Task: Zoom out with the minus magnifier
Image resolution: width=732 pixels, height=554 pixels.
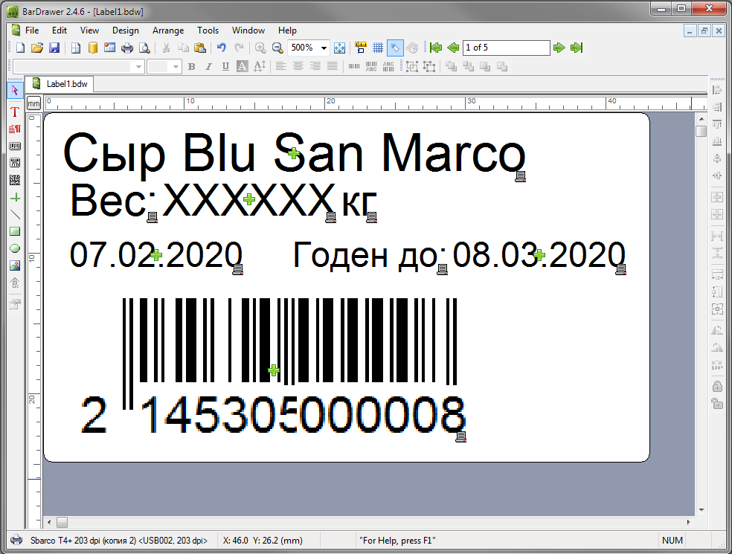Action: point(277,48)
